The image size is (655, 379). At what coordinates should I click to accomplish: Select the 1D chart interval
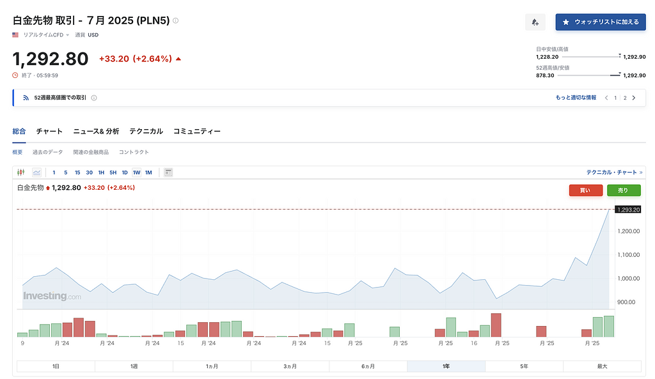(x=125, y=173)
